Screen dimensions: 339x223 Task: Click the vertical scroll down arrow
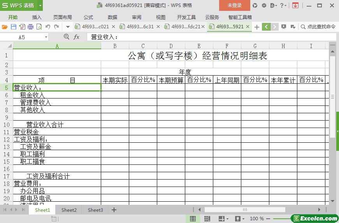pos(332,201)
